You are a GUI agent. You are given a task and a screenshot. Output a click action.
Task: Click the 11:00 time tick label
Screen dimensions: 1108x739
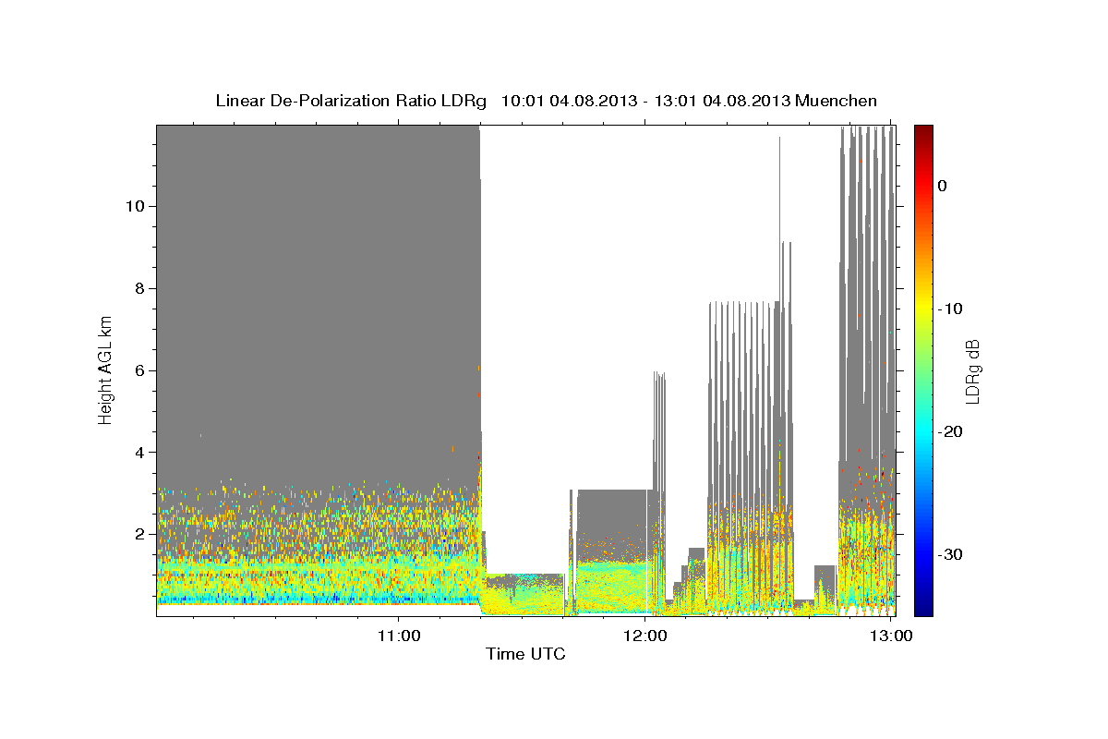pos(399,636)
